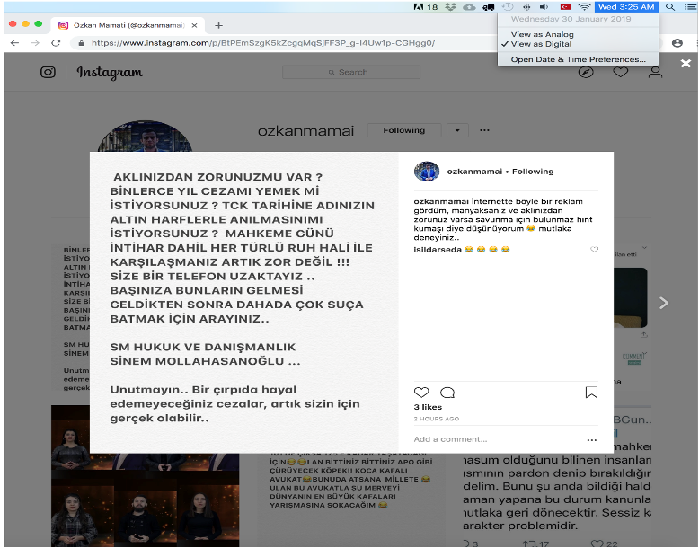The image size is (699, 548).
Task: Click the browser address bar URL
Action: point(263,43)
